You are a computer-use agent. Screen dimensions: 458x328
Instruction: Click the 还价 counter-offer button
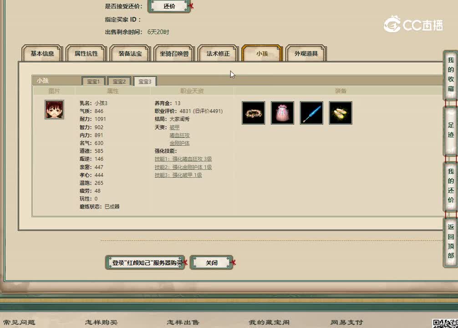pos(168,7)
